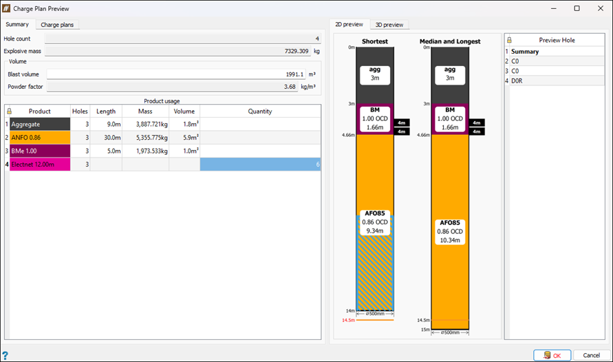Viewport: 613px width, 362px height.
Task: Click the lock icon in Product usage header
Action: [x=9, y=111]
